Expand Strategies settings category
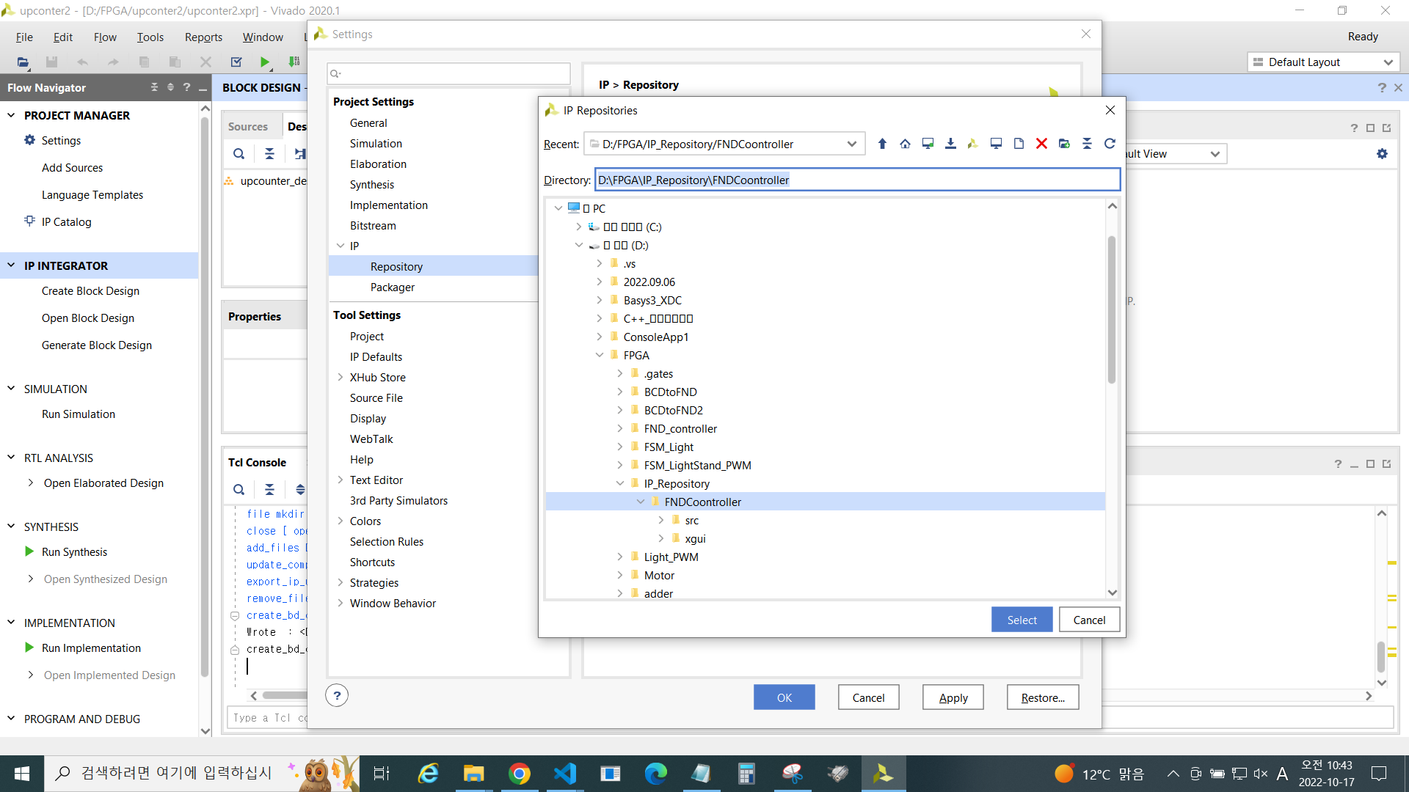 pos(340,582)
